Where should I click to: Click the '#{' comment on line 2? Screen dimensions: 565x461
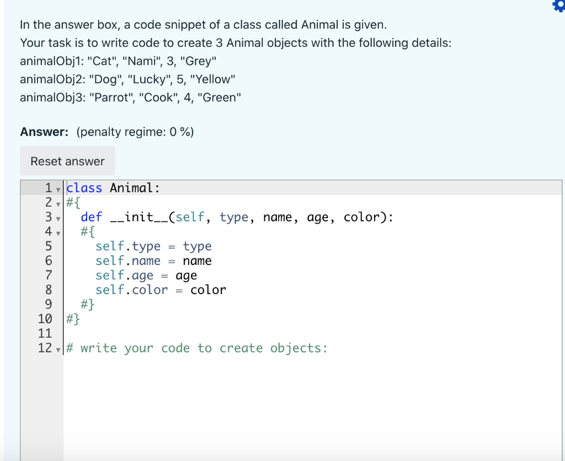[x=73, y=203]
